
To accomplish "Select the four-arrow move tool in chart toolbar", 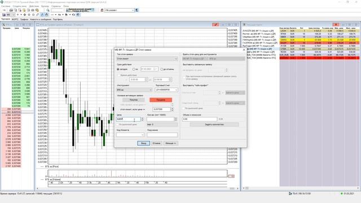I will (25, 15).
